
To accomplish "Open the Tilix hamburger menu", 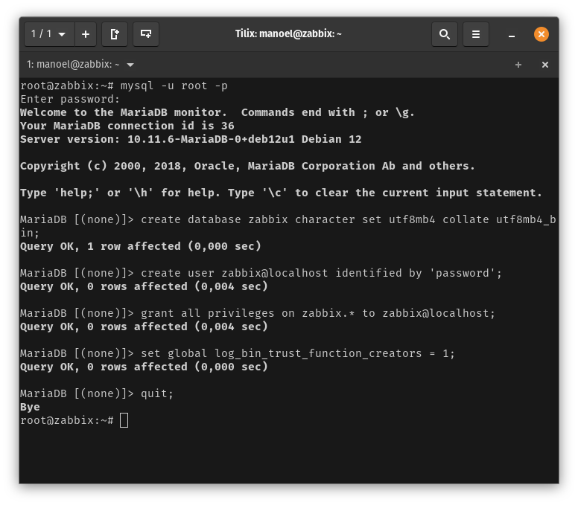I will 476,34.
